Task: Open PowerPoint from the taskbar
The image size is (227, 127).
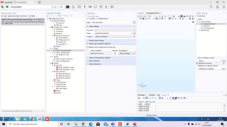Action: [x=135, y=124]
